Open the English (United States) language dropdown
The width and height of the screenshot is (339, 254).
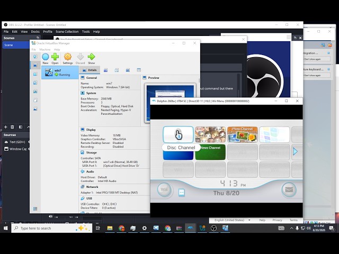[232, 220]
